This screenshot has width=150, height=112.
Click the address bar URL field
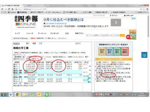pos(77,9)
